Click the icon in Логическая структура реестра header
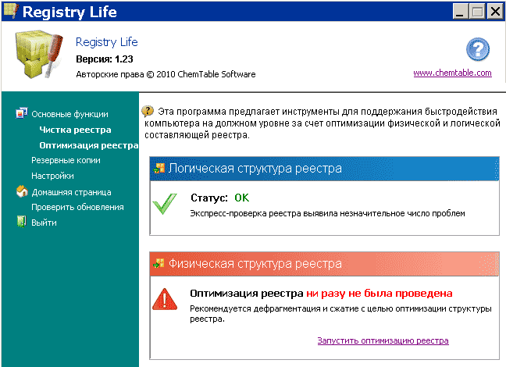Viewport: 506px width, 367px height. click(159, 168)
